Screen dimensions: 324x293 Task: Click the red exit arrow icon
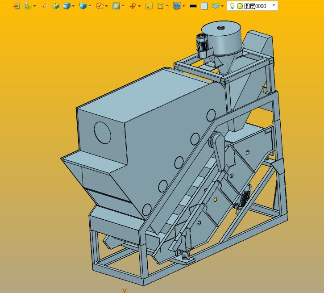click(17, 6)
